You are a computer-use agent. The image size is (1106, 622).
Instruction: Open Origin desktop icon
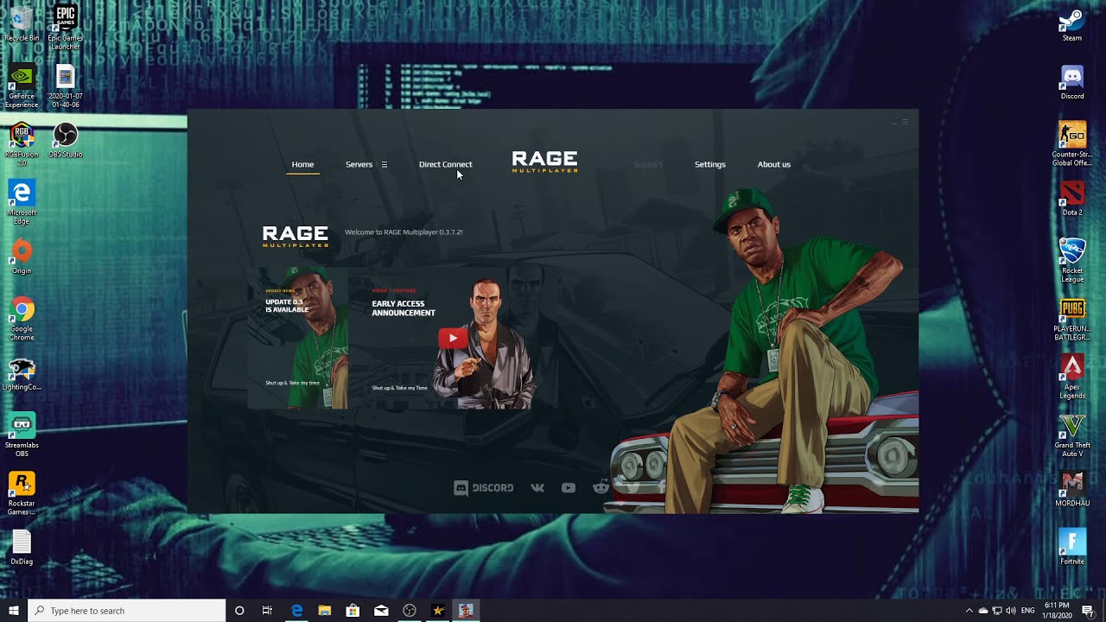pyautogui.click(x=22, y=257)
